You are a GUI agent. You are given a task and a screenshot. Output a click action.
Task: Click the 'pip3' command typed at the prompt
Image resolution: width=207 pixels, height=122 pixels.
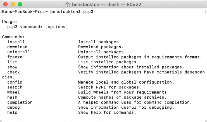(88, 12)
